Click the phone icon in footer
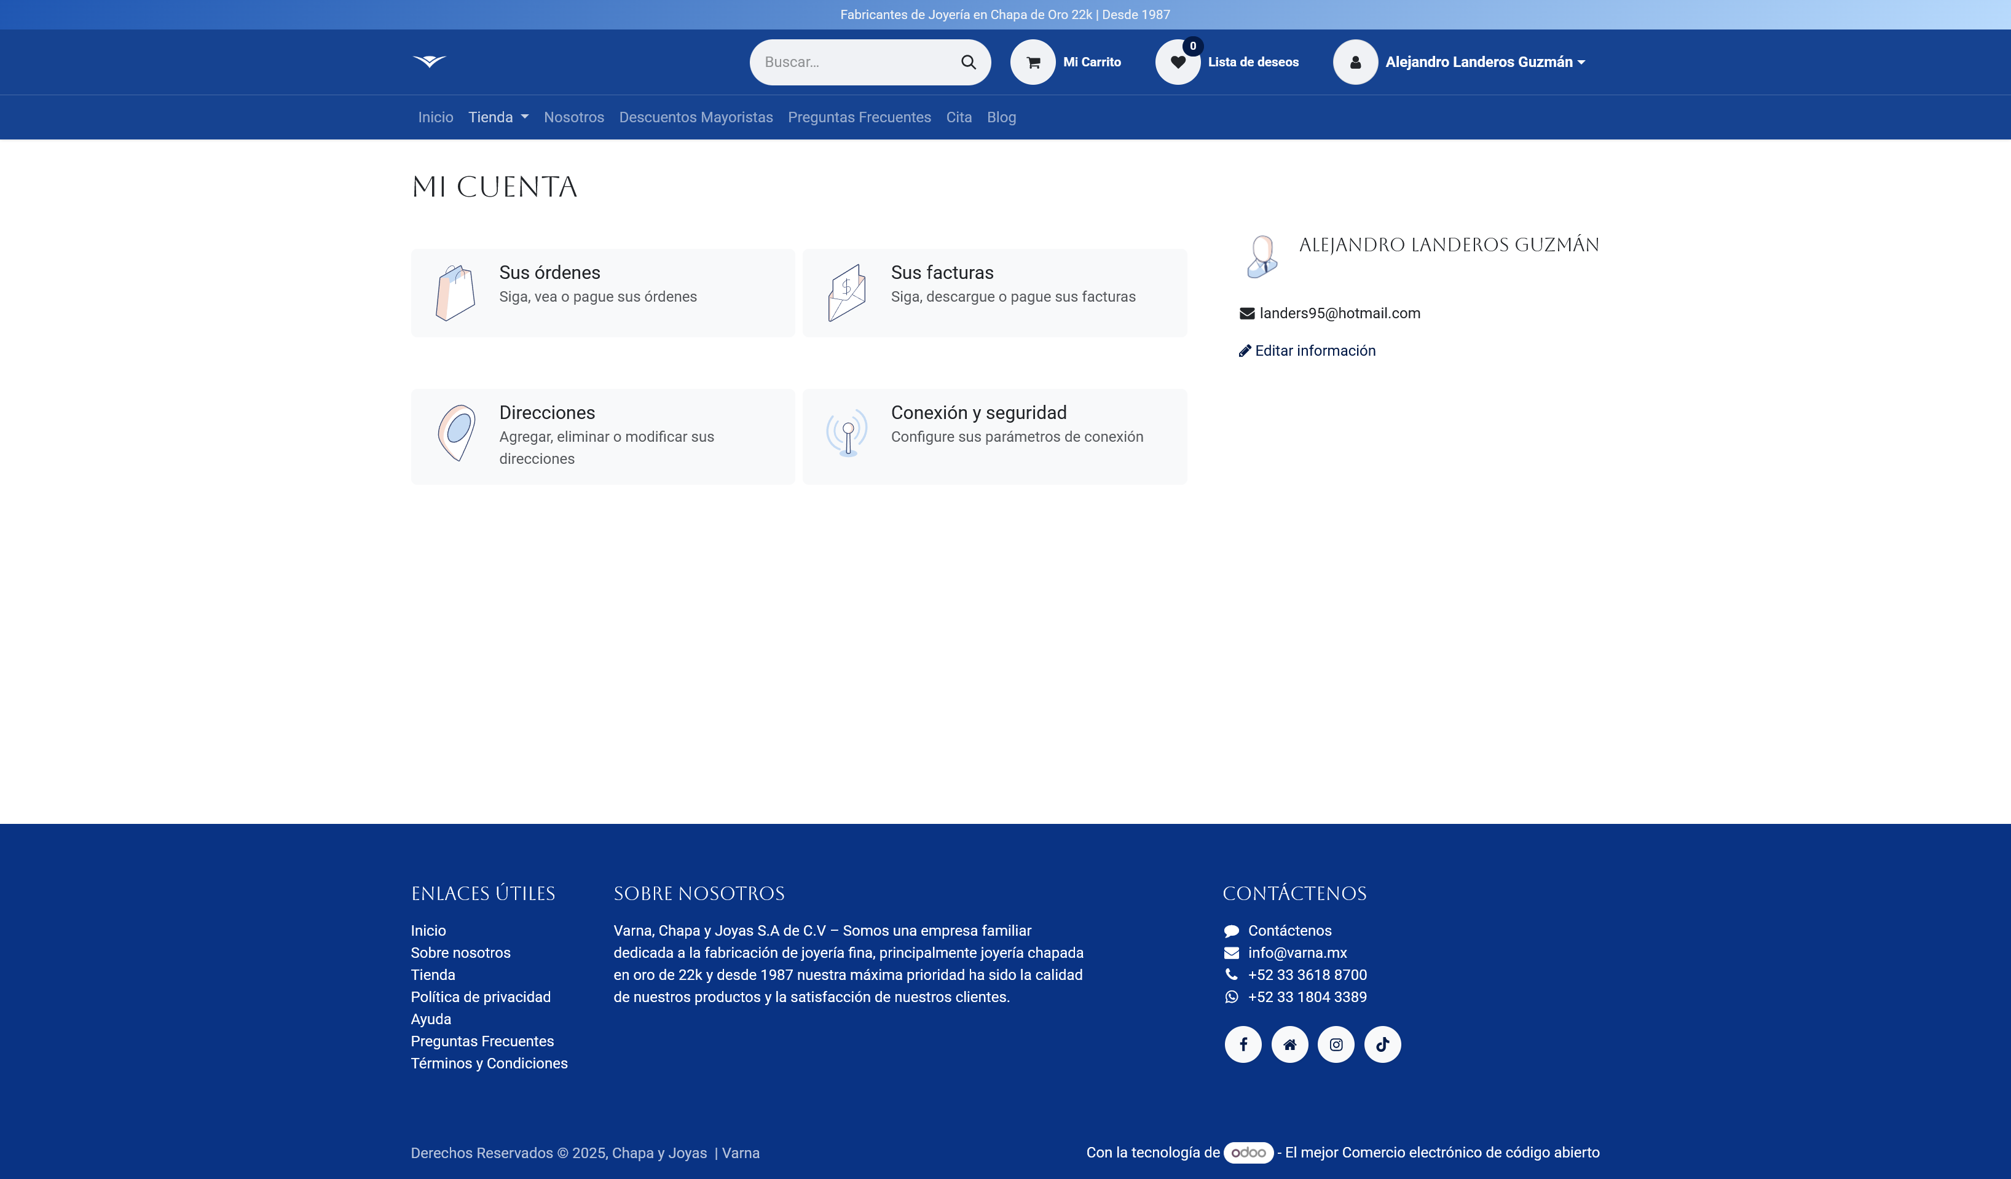The height and width of the screenshot is (1179, 2011). tap(1231, 975)
